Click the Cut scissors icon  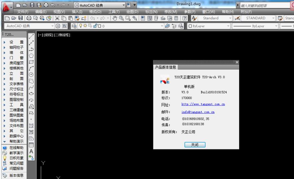57,18
